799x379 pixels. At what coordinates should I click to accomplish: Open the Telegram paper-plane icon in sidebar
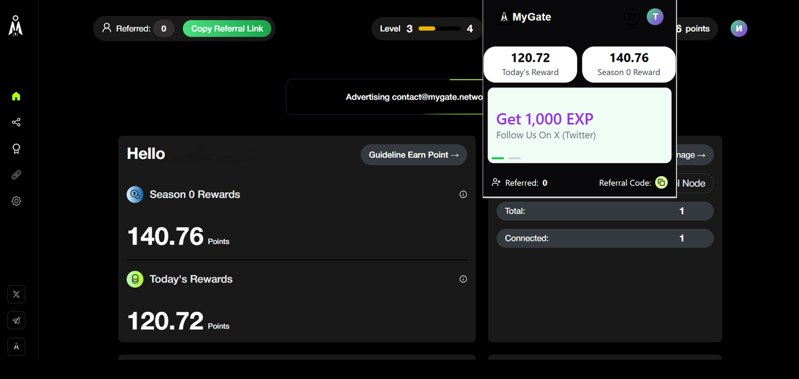pyautogui.click(x=17, y=320)
